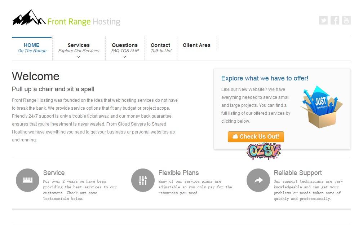
Task: Go to the Client Area
Action: click(196, 45)
